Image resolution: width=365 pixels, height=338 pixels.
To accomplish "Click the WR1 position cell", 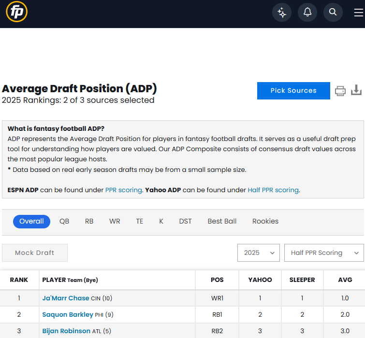I will click(217, 298).
